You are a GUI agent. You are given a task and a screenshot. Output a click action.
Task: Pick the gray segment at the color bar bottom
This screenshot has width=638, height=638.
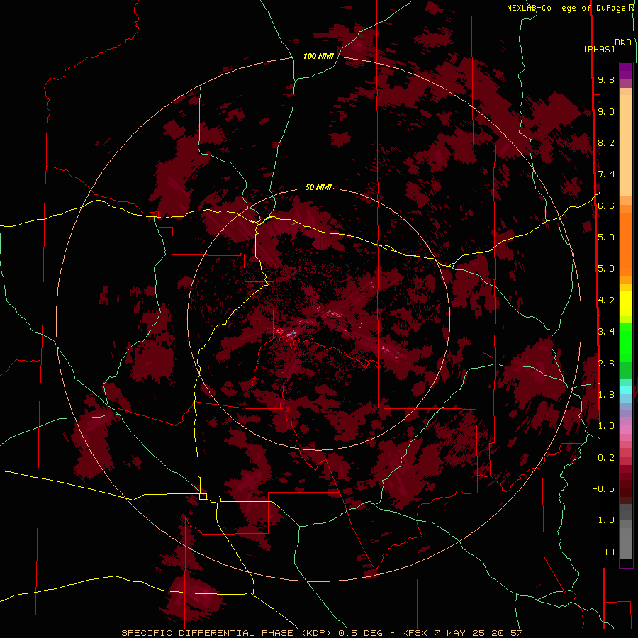tap(626, 543)
